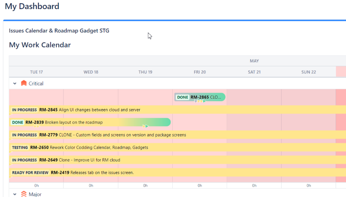Click the TESTING status badge on RM-2650
This screenshot has height=197, width=346.
20,148
